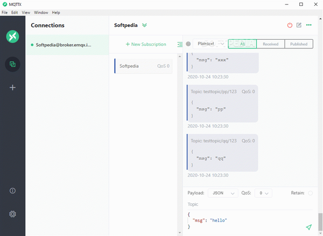Click the New Subscription button
Image resolution: width=323 pixels, height=236 pixels.
click(x=146, y=44)
